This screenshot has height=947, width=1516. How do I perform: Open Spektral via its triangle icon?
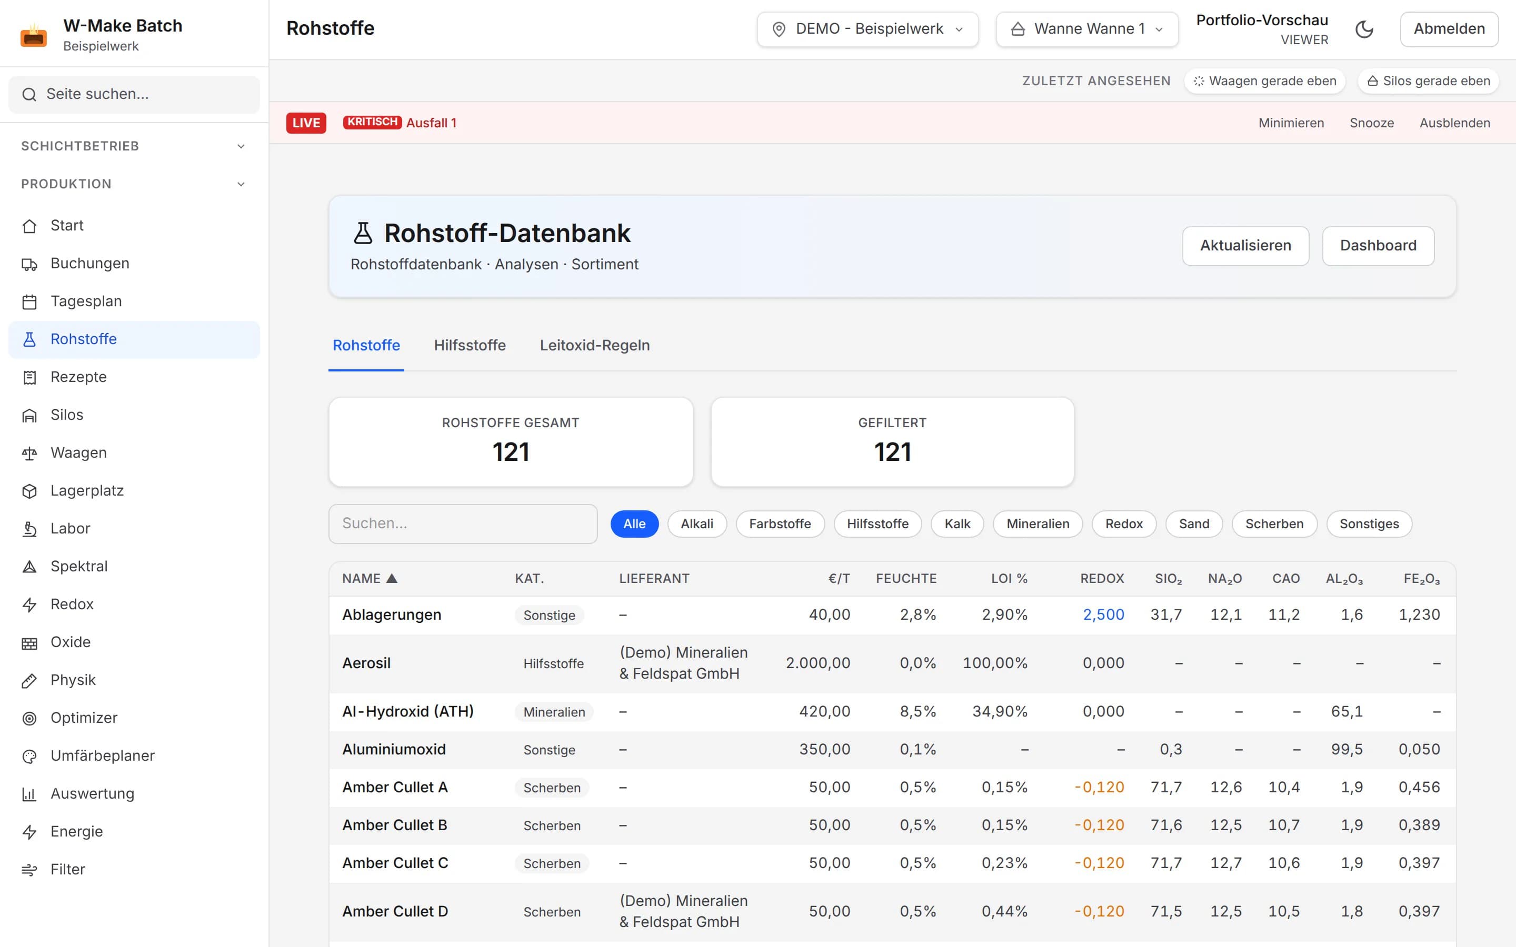tap(29, 567)
